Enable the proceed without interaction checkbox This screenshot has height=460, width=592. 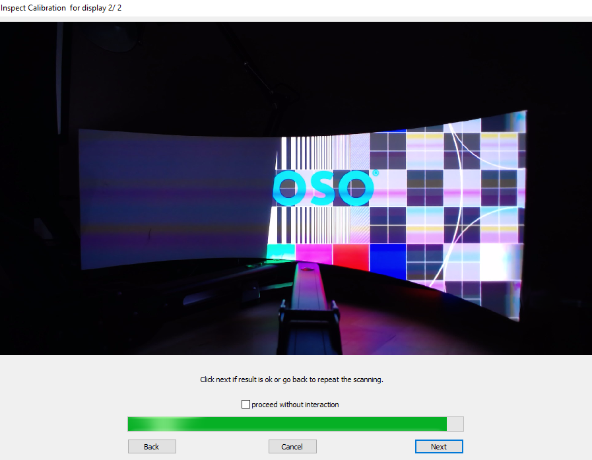(x=246, y=405)
